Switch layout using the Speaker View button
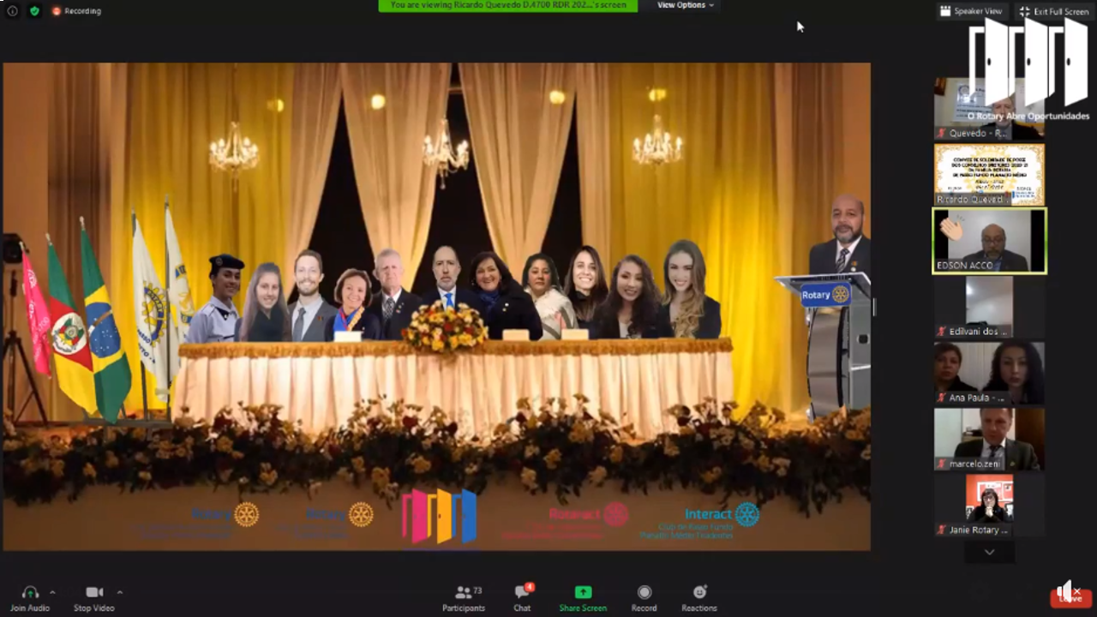The height and width of the screenshot is (617, 1097). pos(971,11)
